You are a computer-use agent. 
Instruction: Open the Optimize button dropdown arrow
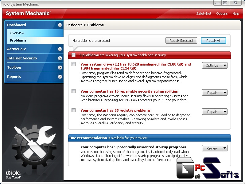(225, 66)
